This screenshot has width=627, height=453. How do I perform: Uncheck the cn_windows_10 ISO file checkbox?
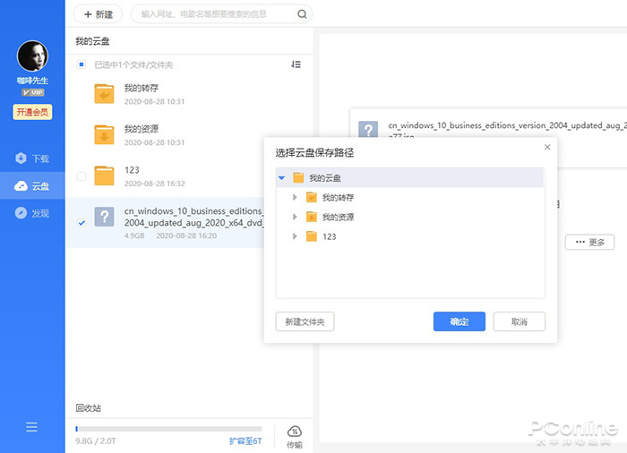click(x=82, y=222)
